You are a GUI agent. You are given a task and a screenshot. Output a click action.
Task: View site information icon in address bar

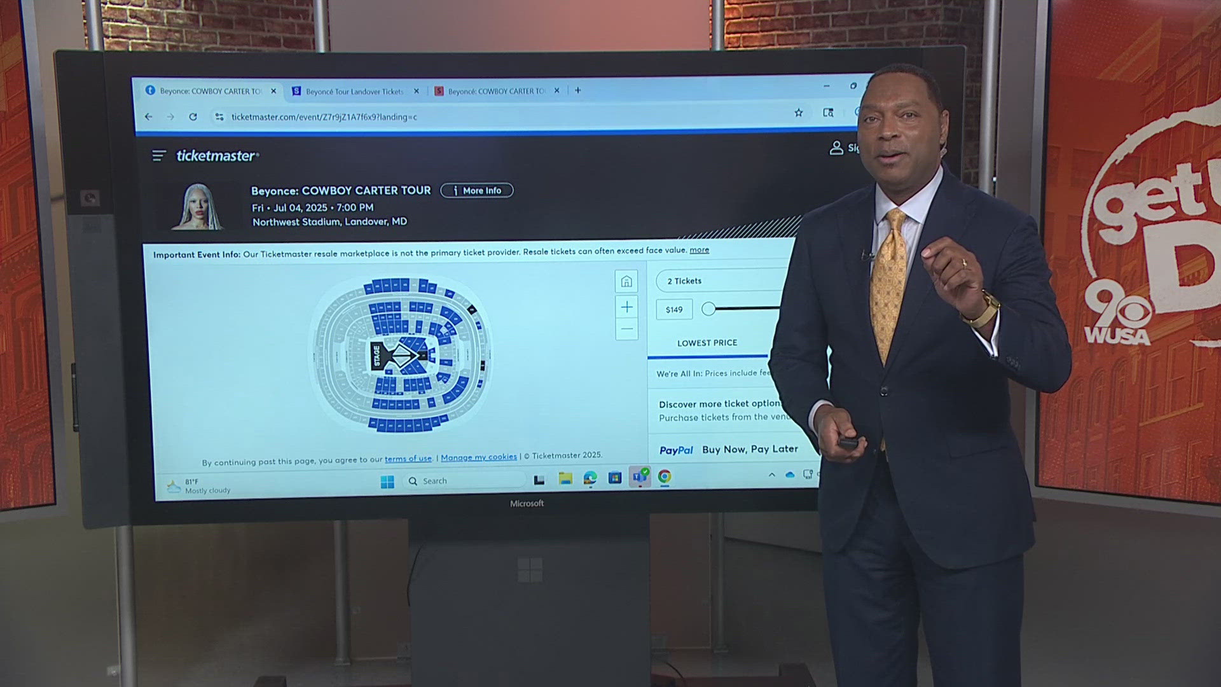pos(219,117)
